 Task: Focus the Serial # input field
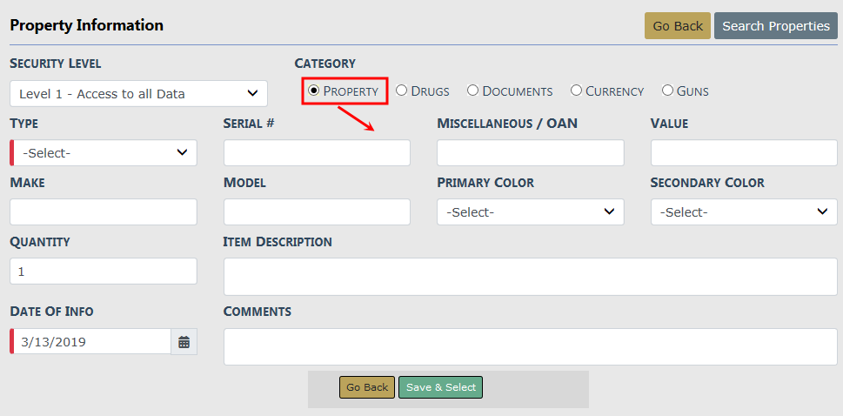tap(317, 153)
